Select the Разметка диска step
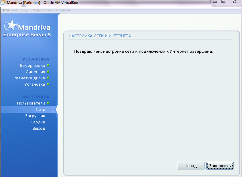This screenshot has height=177, width=242. click(29, 78)
